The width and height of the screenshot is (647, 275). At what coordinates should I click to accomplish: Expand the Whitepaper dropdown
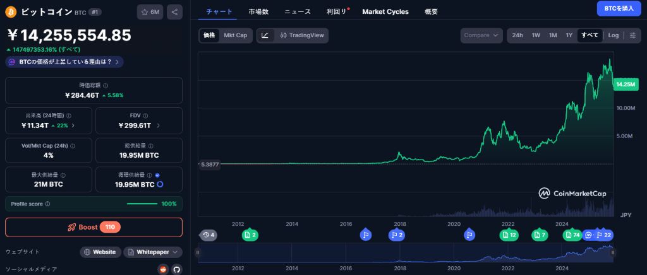pyautogui.click(x=153, y=252)
